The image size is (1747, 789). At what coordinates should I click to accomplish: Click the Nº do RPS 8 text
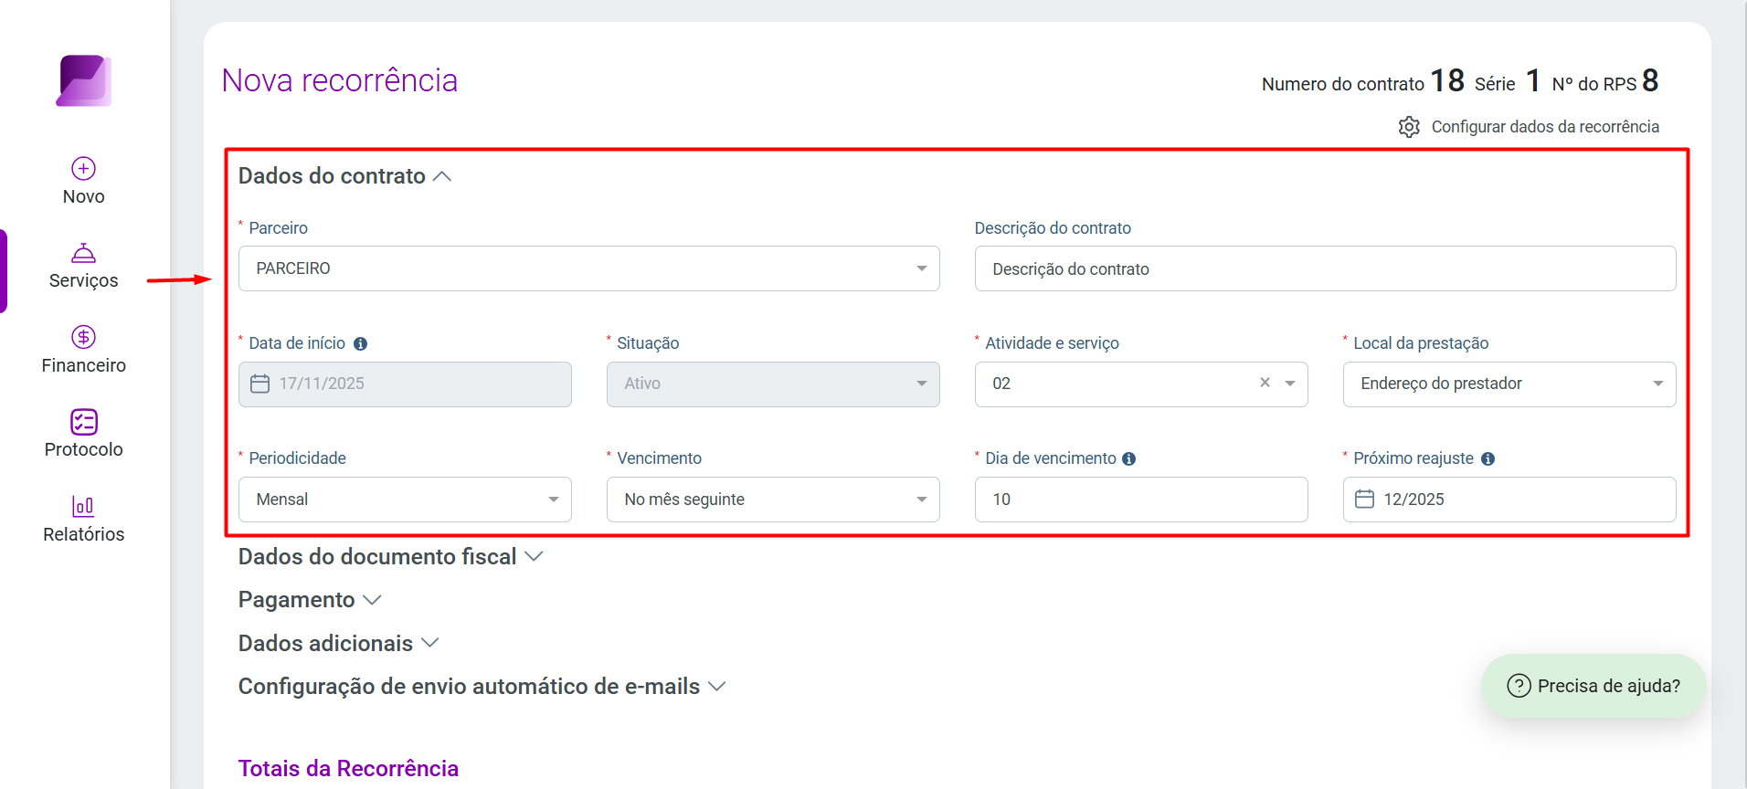pos(1605,81)
